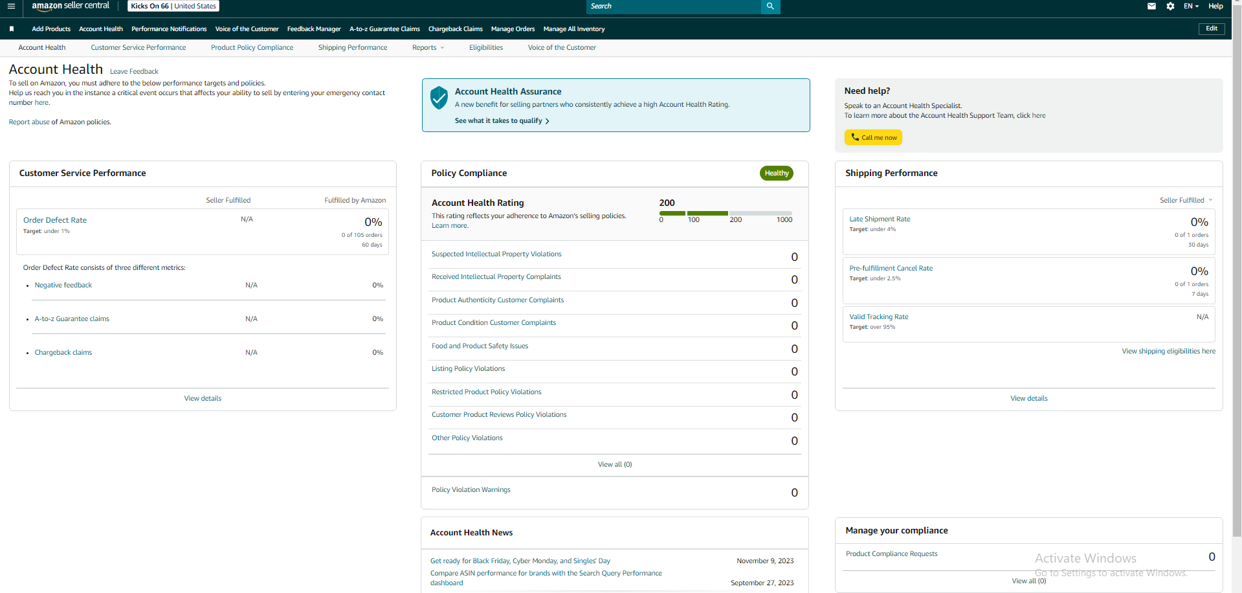Click View all (0) under Policy Compliance

click(615, 465)
